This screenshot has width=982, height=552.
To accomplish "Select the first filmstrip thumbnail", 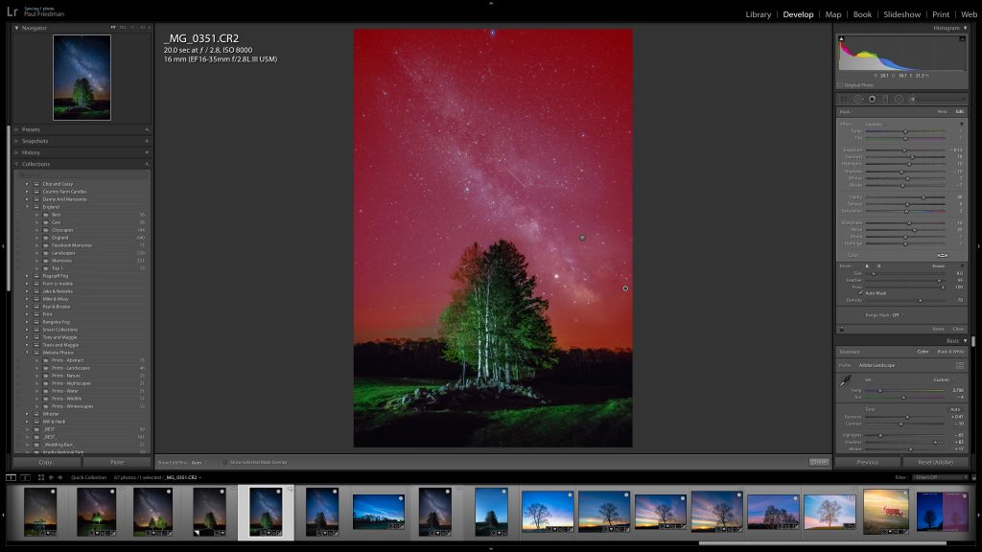I will 40,512.
